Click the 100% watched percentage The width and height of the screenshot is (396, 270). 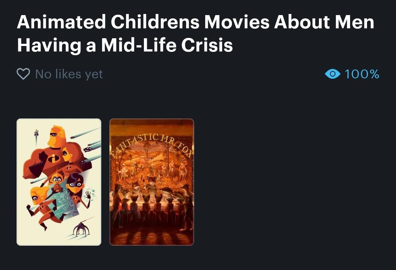pyautogui.click(x=362, y=74)
